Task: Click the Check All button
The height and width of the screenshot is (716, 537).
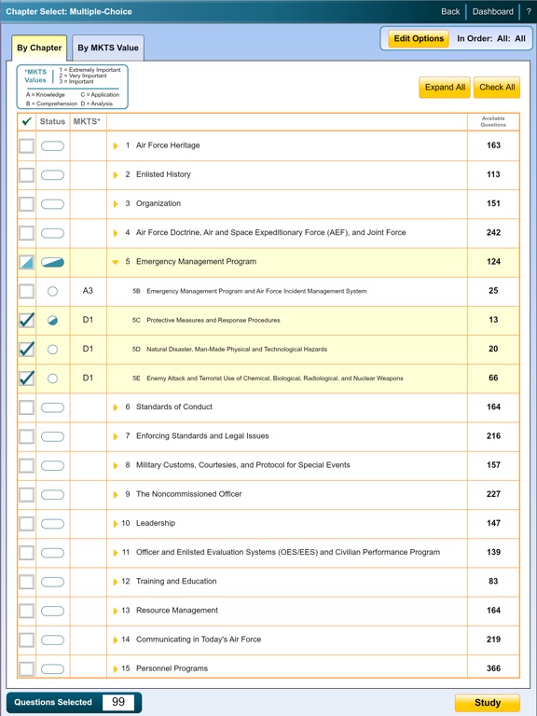Action: [x=497, y=88]
